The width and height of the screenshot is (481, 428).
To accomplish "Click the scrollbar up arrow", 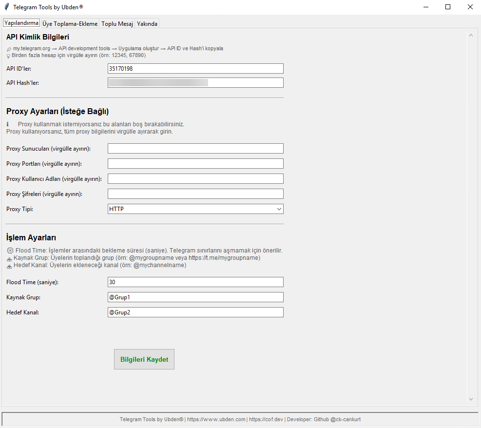I will click(x=471, y=36).
